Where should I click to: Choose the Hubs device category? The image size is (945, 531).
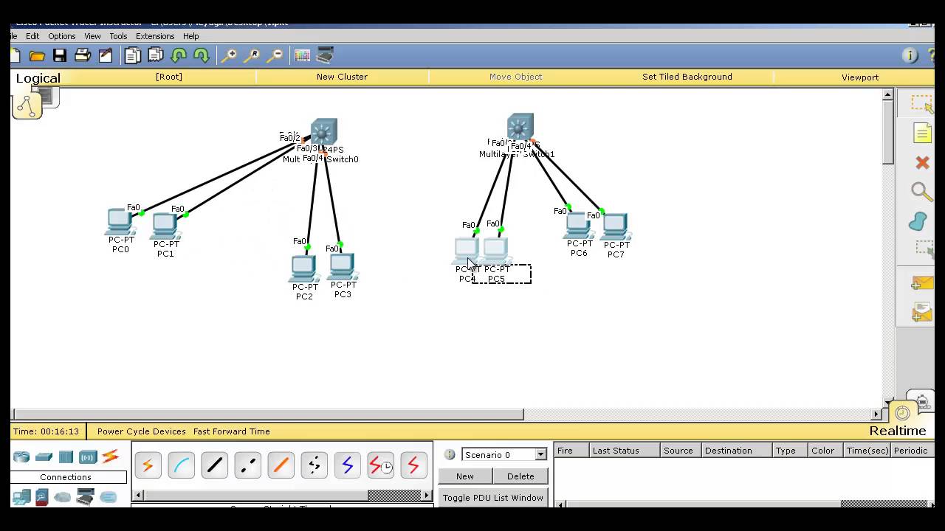point(66,457)
